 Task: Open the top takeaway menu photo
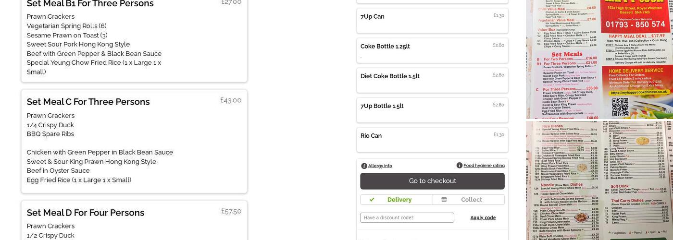tap(599, 59)
